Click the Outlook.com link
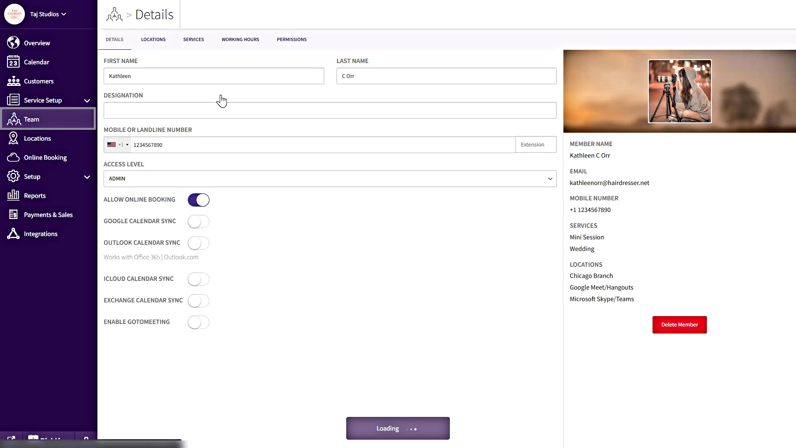Image resolution: width=796 pixels, height=448 pixels. click(x=181, y=257)
